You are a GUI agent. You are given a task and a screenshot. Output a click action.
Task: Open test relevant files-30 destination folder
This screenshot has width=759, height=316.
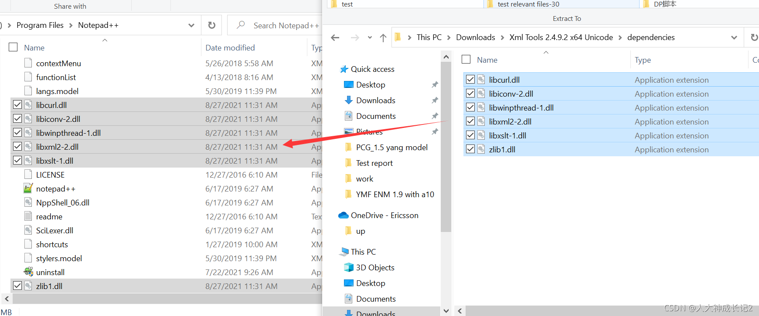tap(562, 4)
